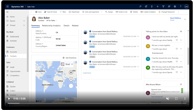This screenshot has height=110, width=193.
Task: Click the DM user avatar
Action: [186, 7]
